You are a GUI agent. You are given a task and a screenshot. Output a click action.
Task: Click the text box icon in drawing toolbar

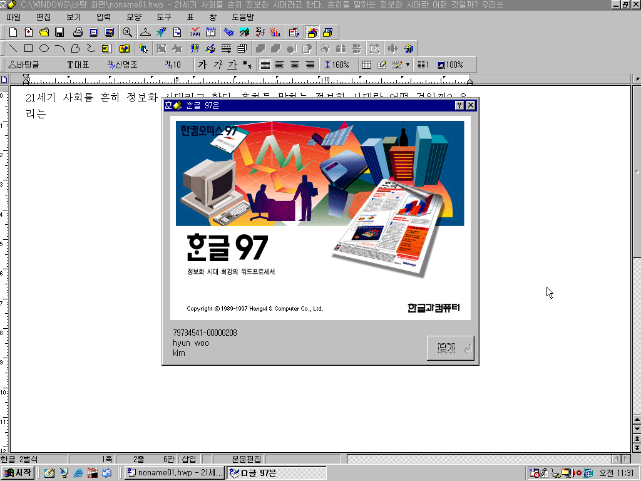(x=106, y=49)
